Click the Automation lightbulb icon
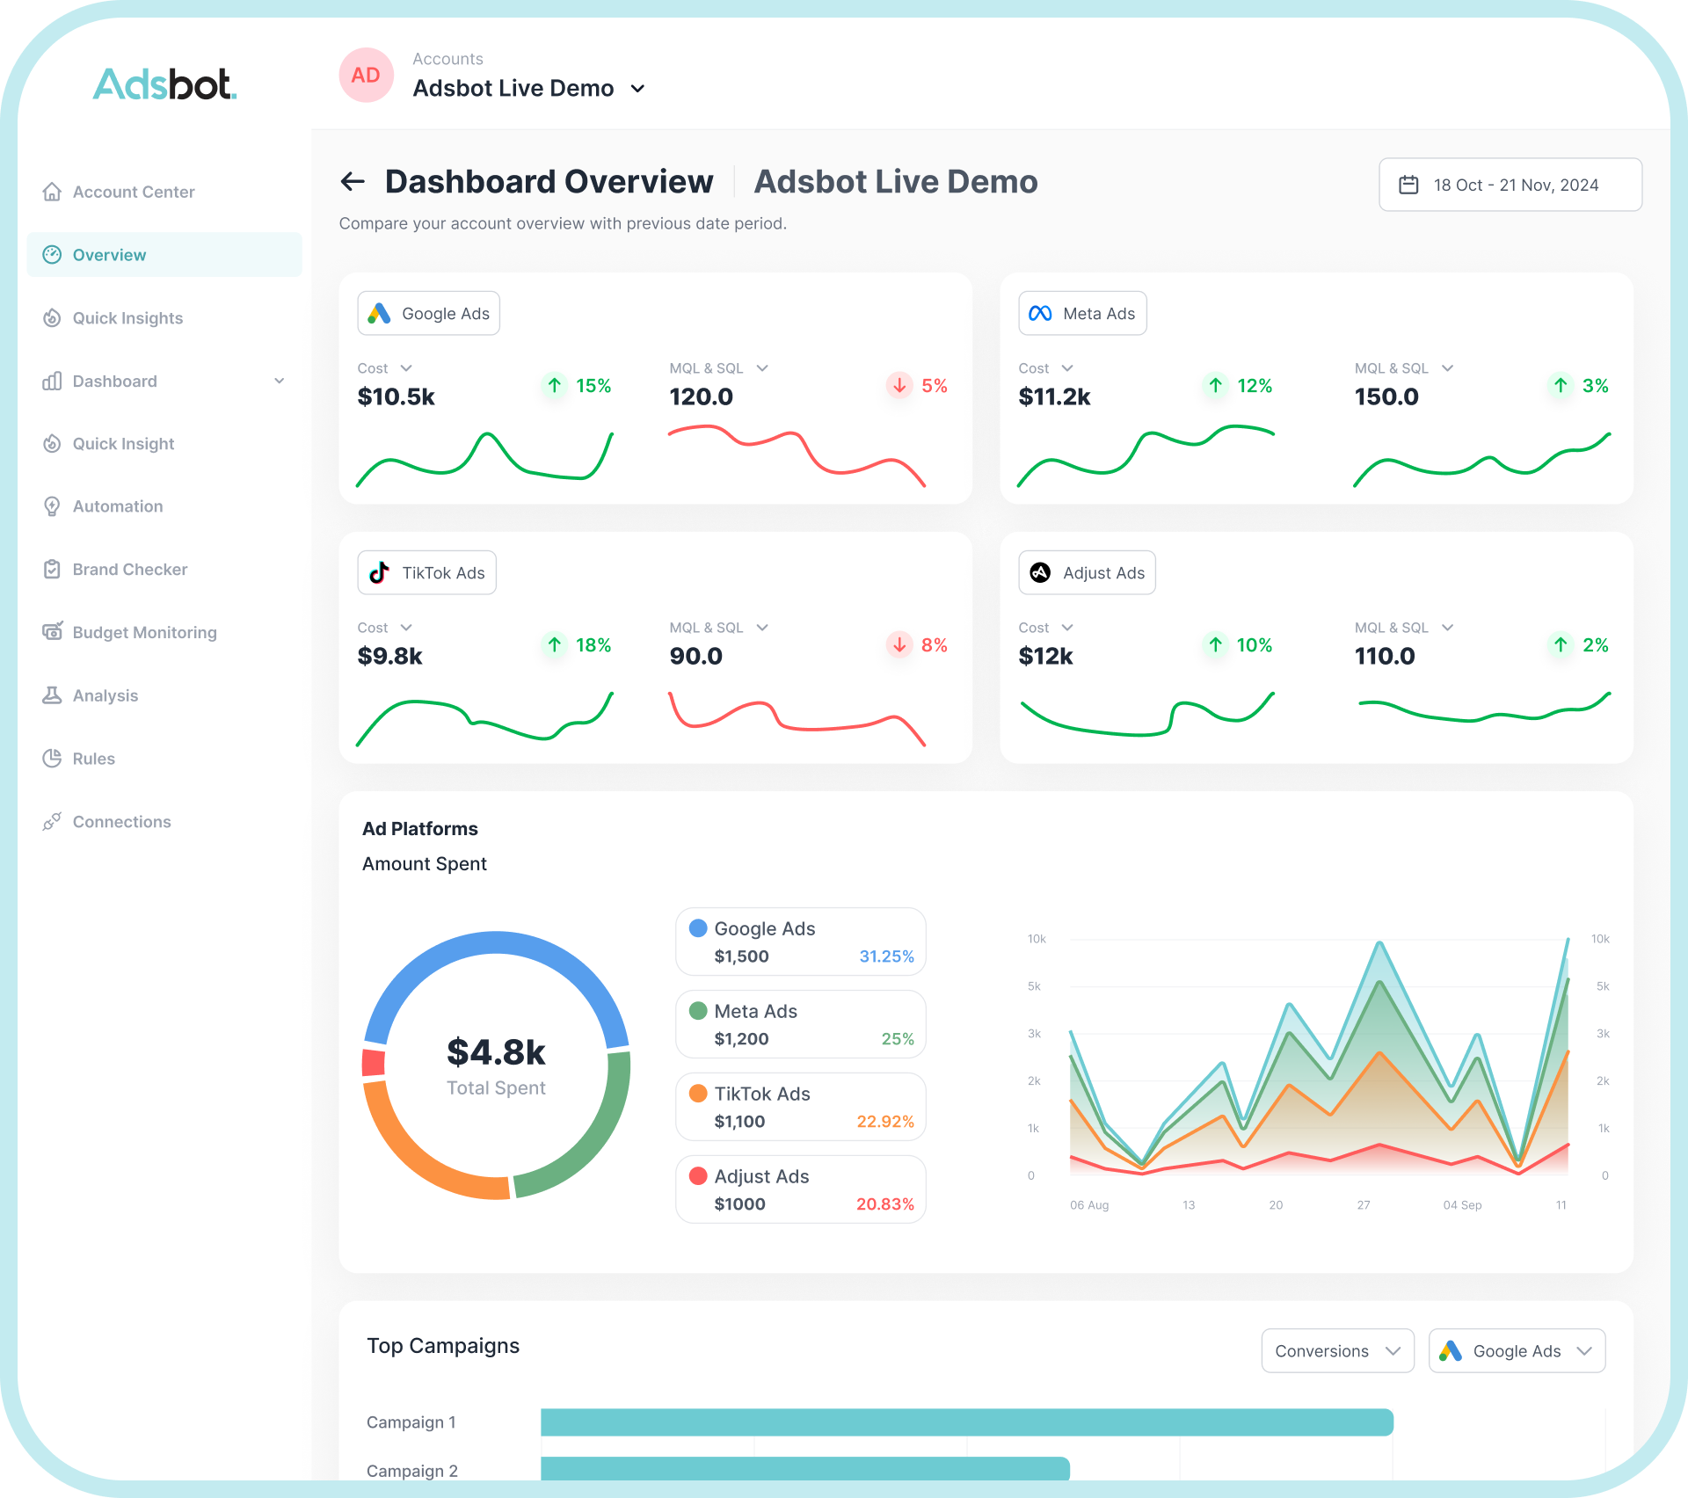Viewport: 1688px width, 1498px height. tap(52, 506)
